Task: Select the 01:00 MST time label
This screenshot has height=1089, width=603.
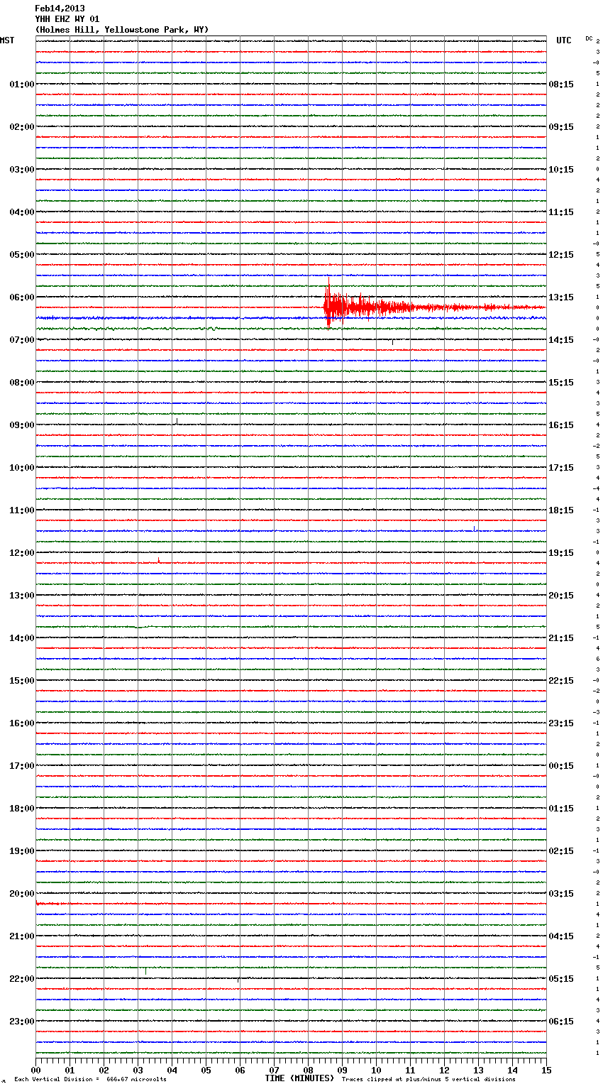Action: pyautogui.click(x=22, y=84)
